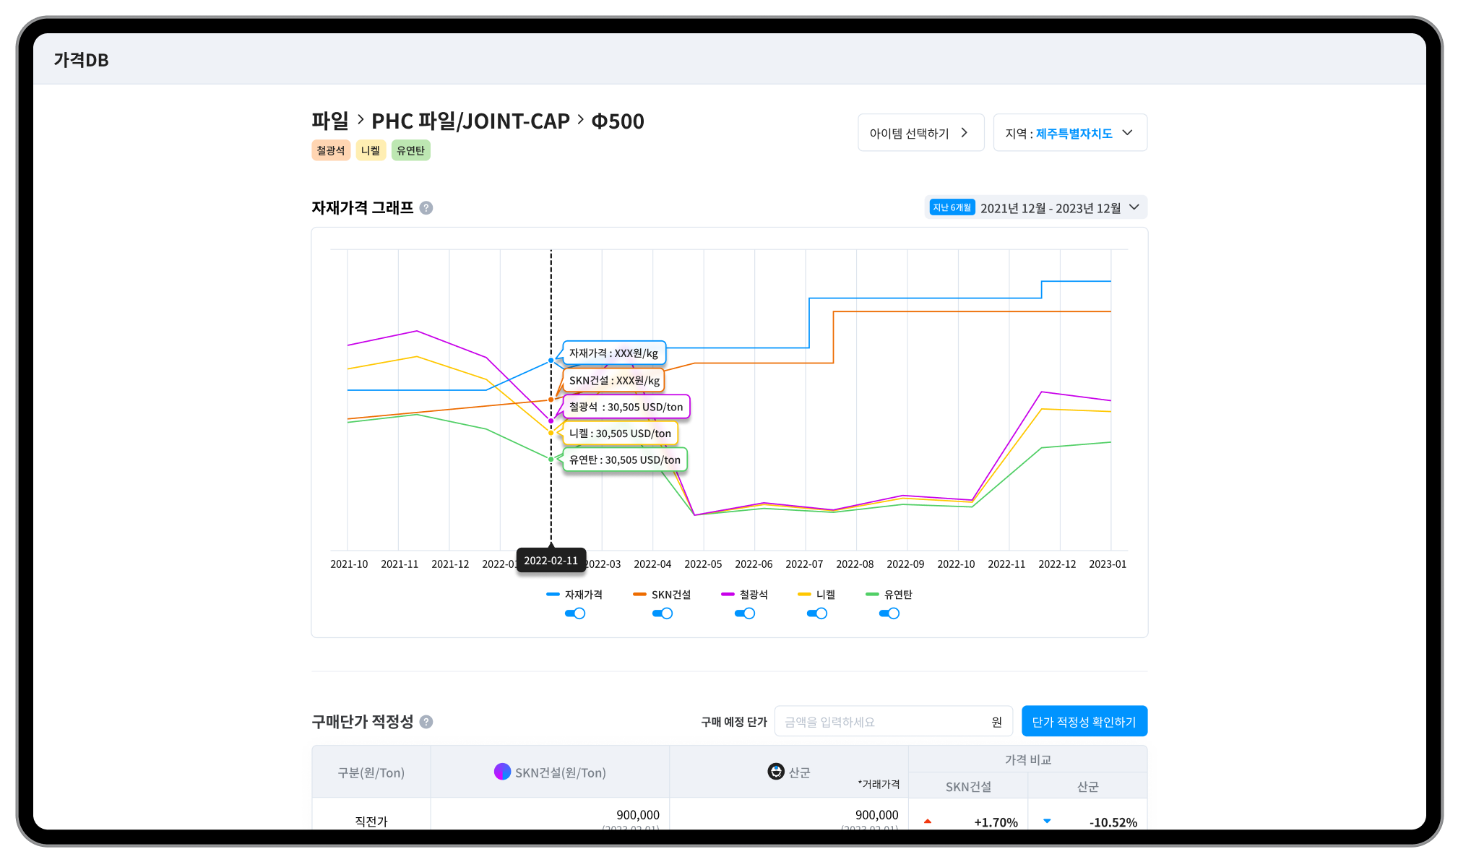Viewport: 1458px width, 862px height.
Task: Click the 철광석 tag chip
Action: click(x=330, y=150)
